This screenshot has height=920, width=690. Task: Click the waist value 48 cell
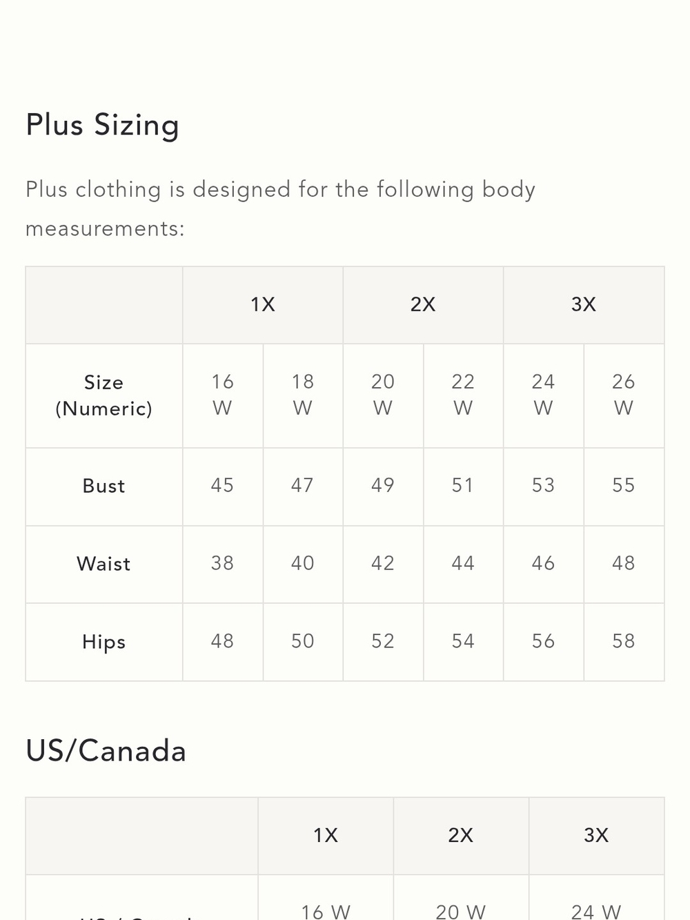coord(624,564)
